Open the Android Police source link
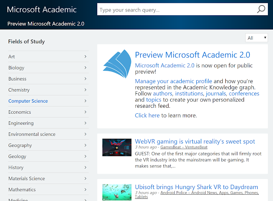Viewport: 273px width, 201px height. [x=197, y=195]
